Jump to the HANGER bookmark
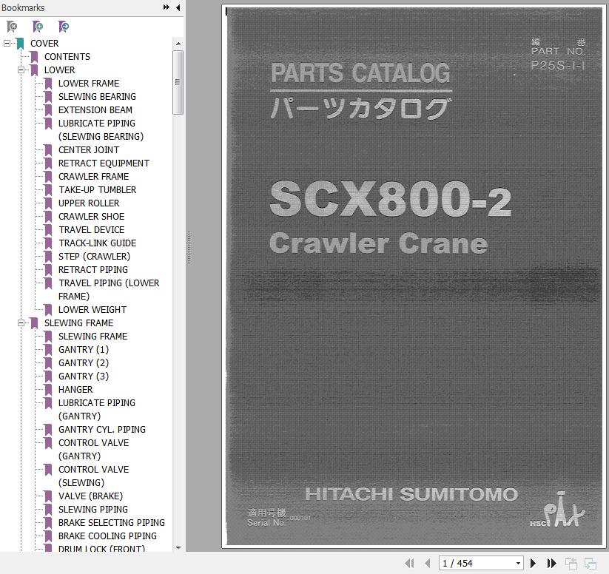Screen dimensions: 609x574 coord(75,390)
